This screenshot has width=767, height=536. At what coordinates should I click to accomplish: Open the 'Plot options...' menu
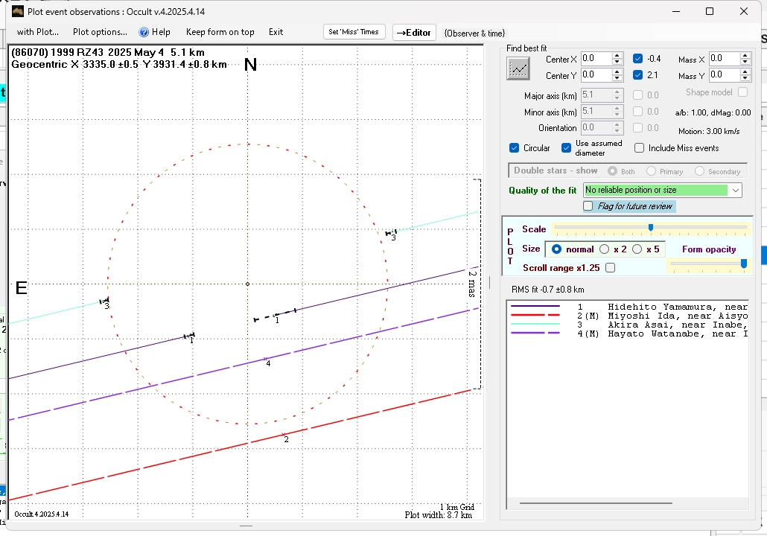tap(100, 32)
